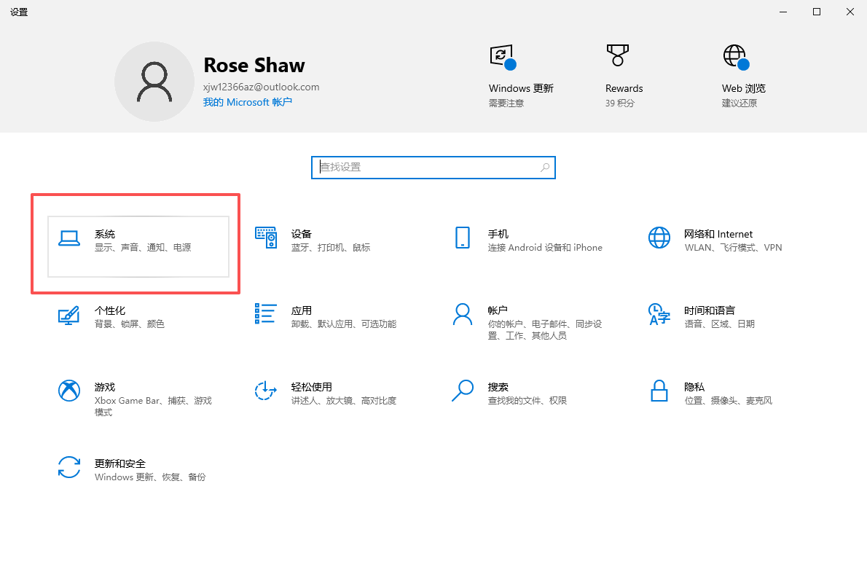Open the 网络和 Internet globe icon
867x583 pixels.
click(659, 238)
